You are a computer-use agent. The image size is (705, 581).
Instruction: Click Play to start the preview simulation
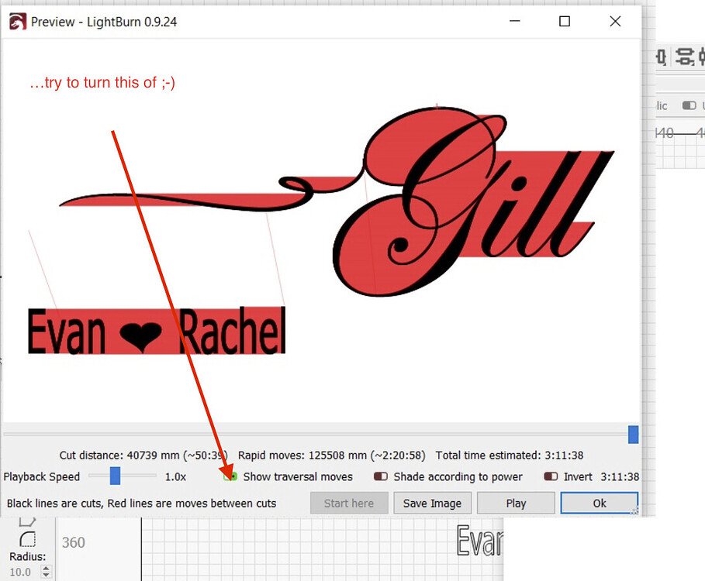(515, 503)
